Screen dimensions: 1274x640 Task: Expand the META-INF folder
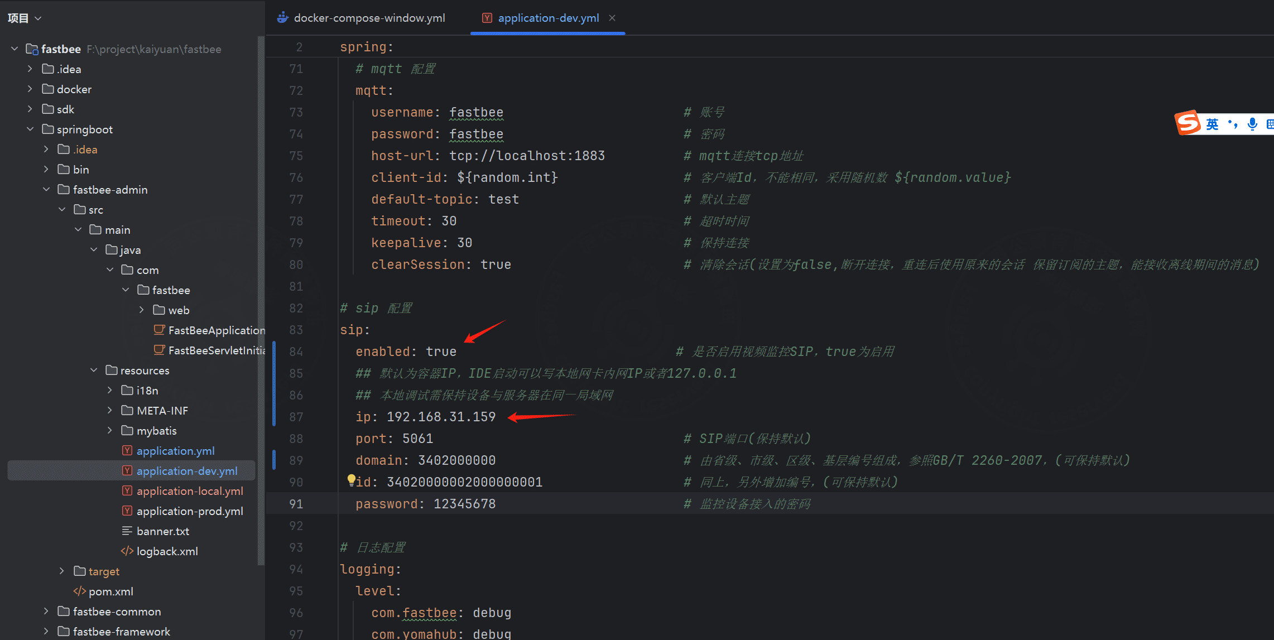[x=110, y=411]
